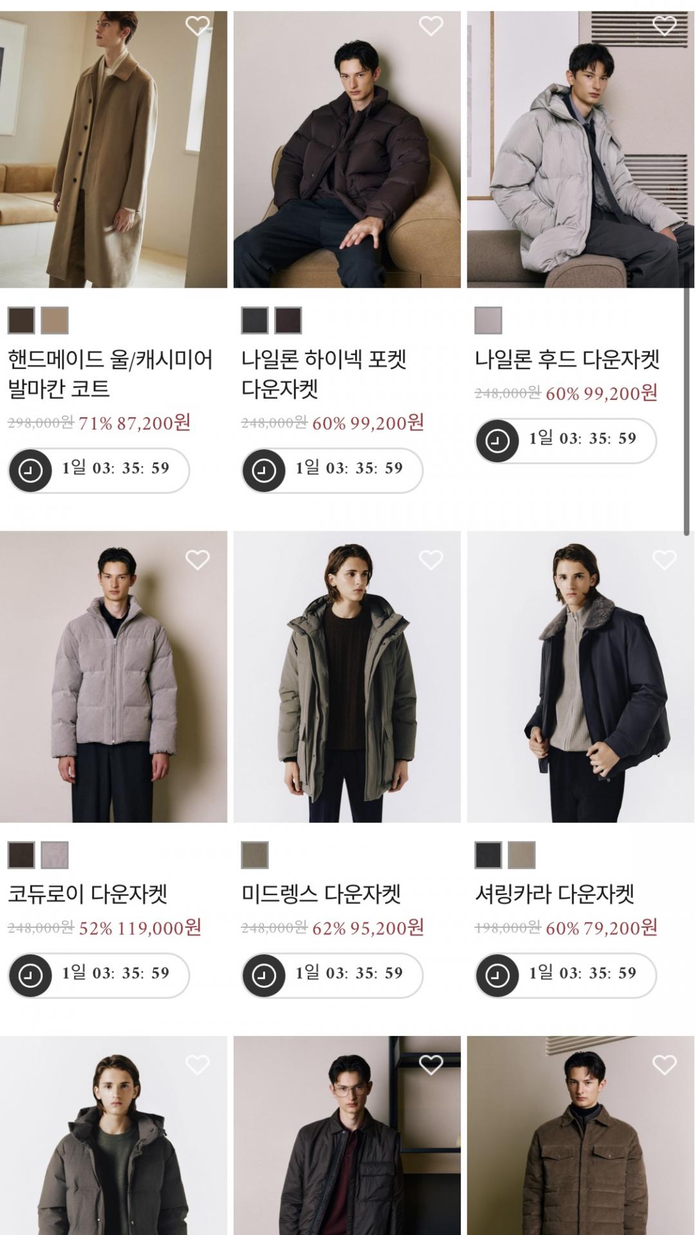Screen dimensions: 695x1235
Task: Tap heart on bottom-middle quilted jacket
Action: click(x=431, y=1065)
